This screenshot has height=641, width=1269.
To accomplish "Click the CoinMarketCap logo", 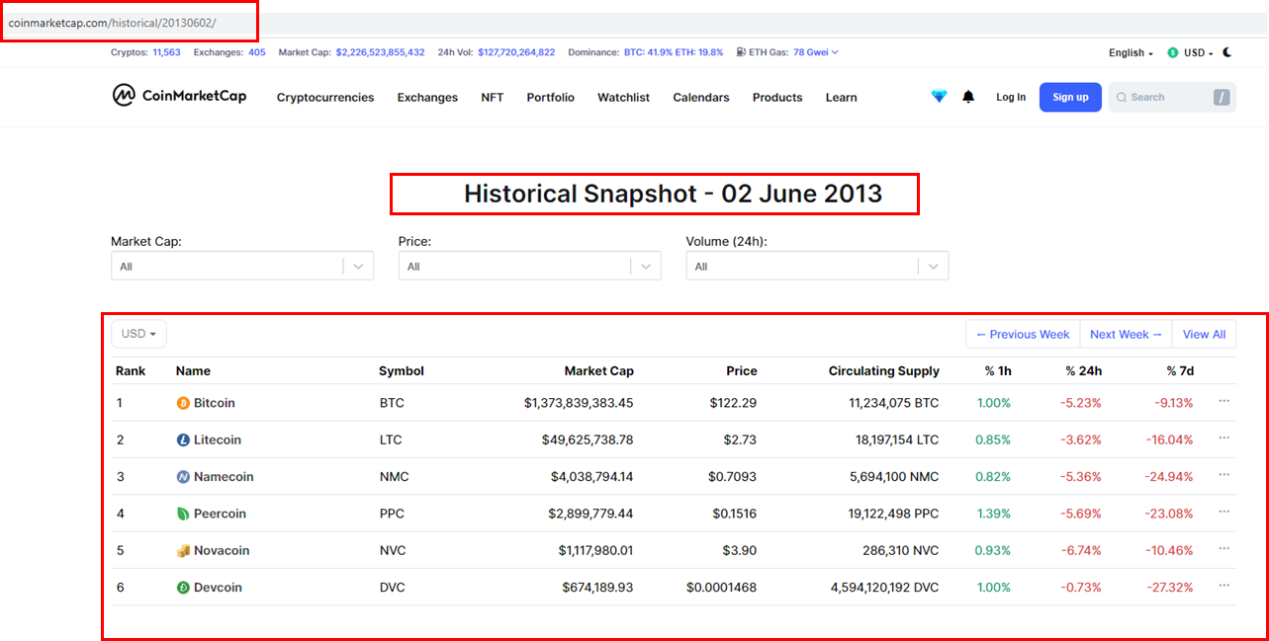I will pyautogui.click(x=179, y=96).
